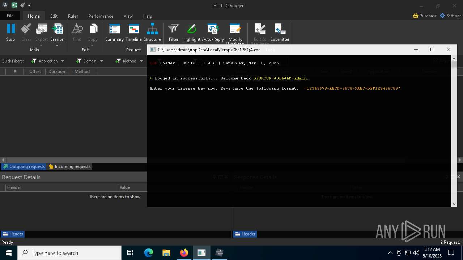463x260 pixels.
Task: Open the Help ribbon tab
Action: (148, 16)
